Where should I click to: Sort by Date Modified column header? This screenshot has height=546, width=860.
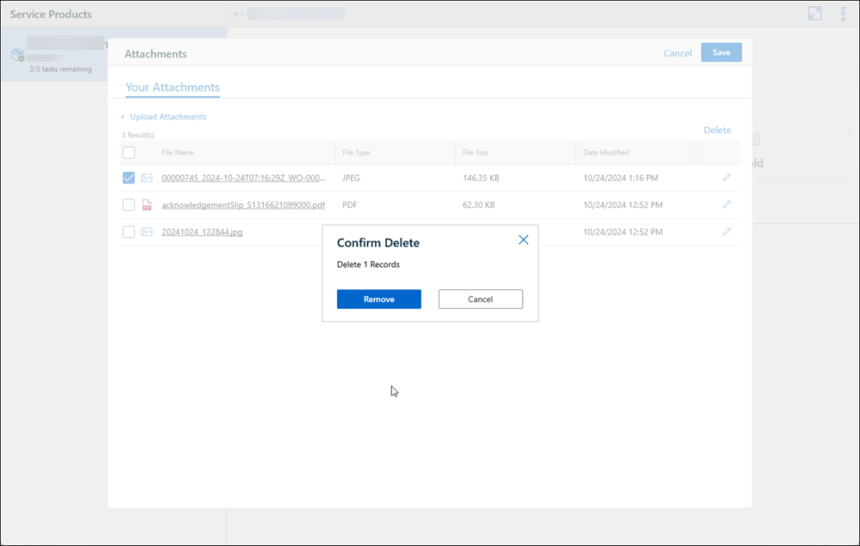pos(605,152)
